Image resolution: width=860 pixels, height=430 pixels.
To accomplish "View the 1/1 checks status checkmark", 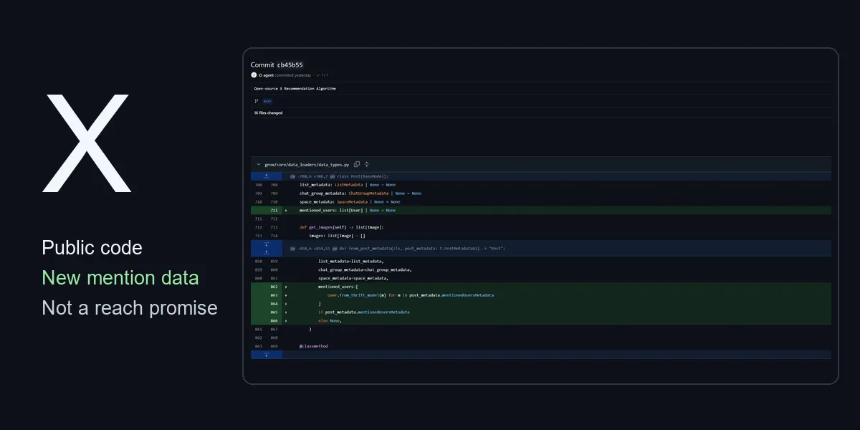I will [318, 75].
